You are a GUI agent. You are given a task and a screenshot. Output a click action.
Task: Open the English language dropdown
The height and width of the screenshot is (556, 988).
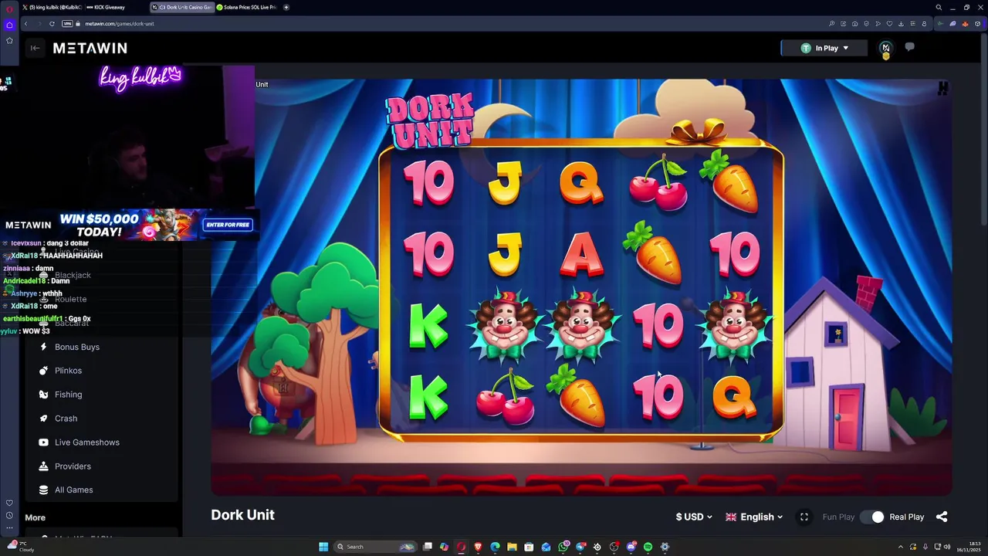click(x=754, y=517)
